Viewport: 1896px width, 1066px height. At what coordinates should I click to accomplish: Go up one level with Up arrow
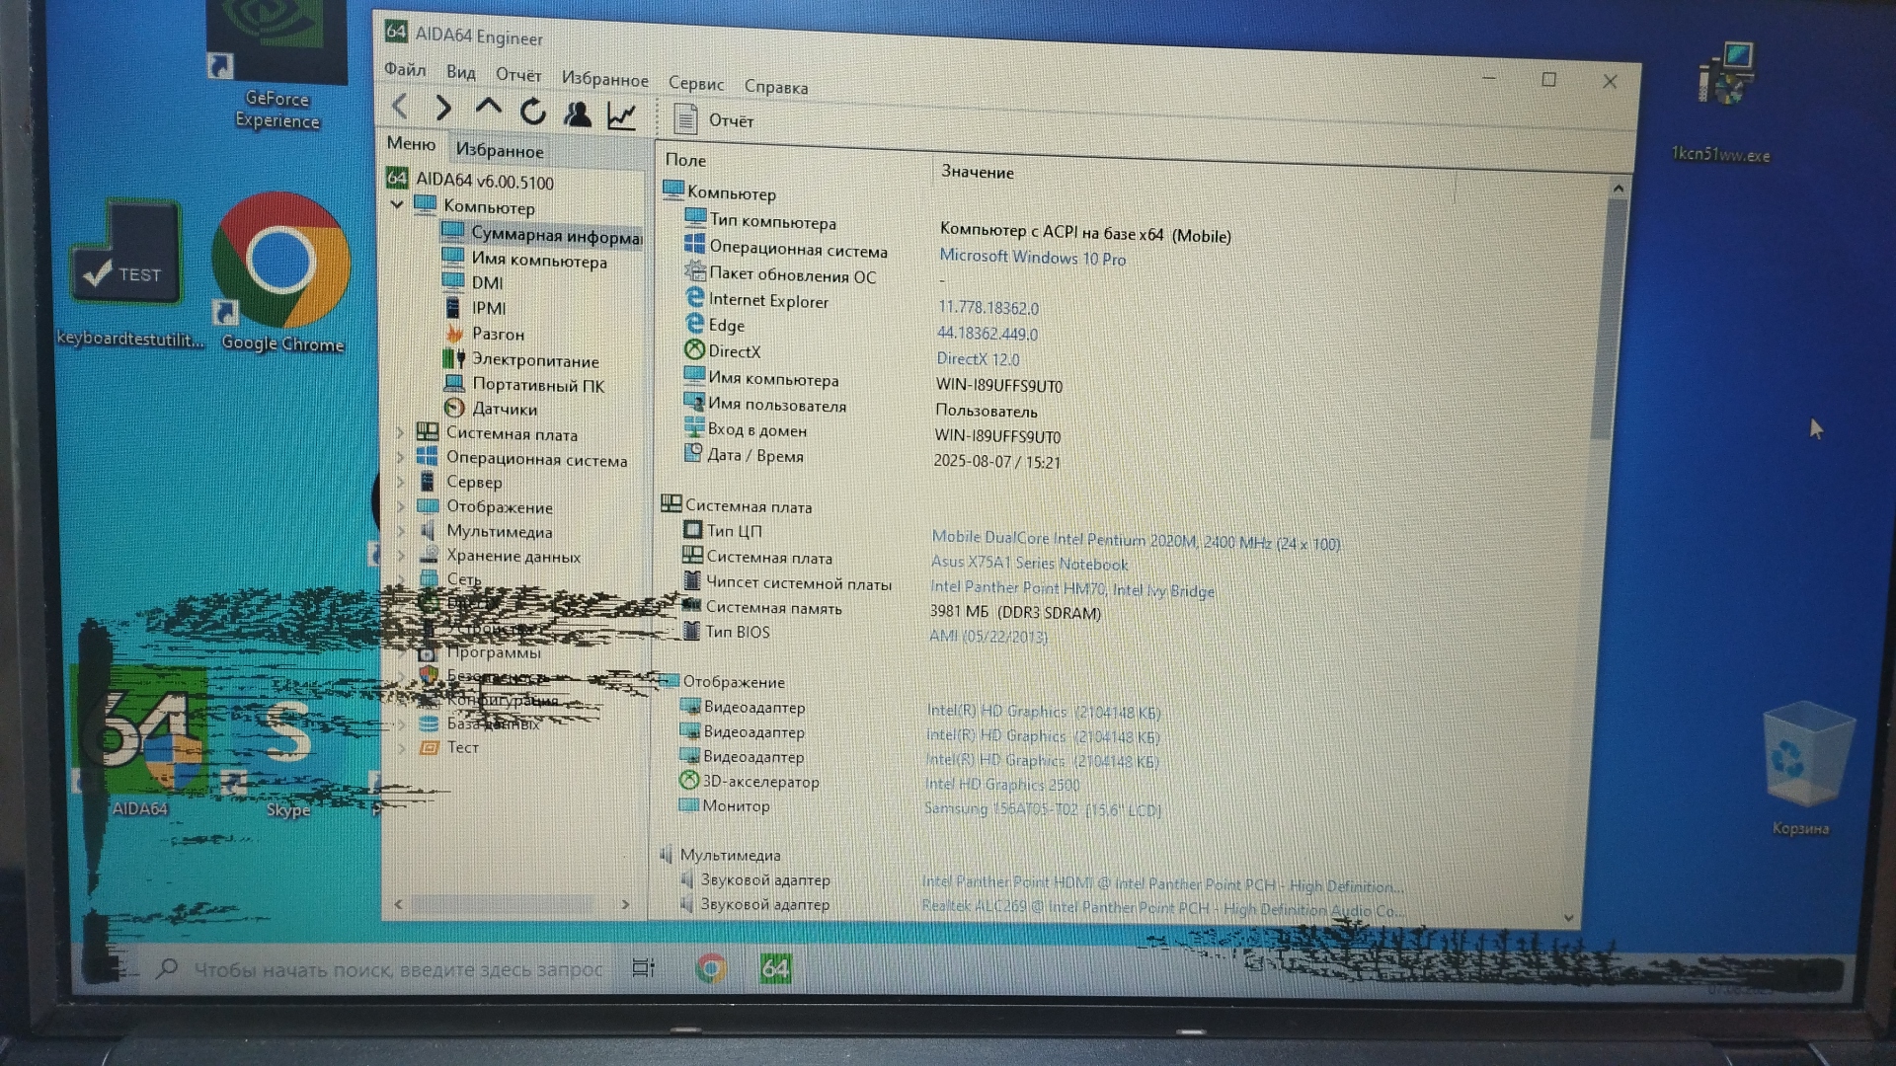coord(488,108)
